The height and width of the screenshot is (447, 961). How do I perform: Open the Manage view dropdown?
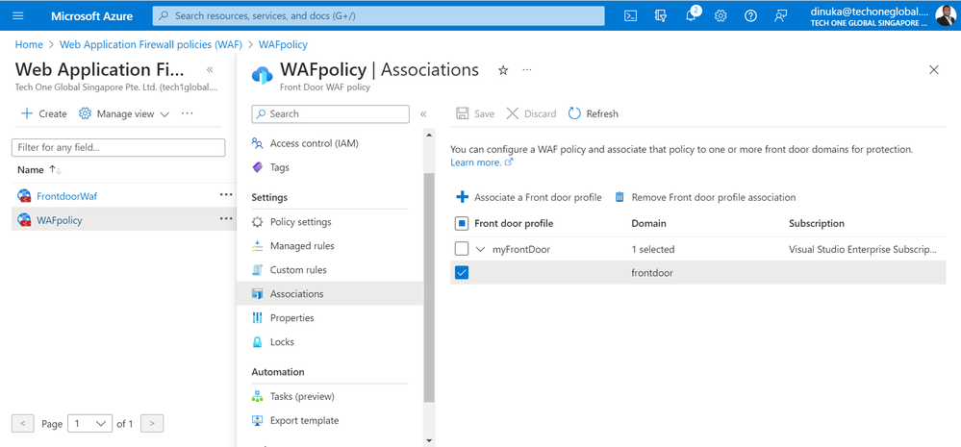click(125, 113)
